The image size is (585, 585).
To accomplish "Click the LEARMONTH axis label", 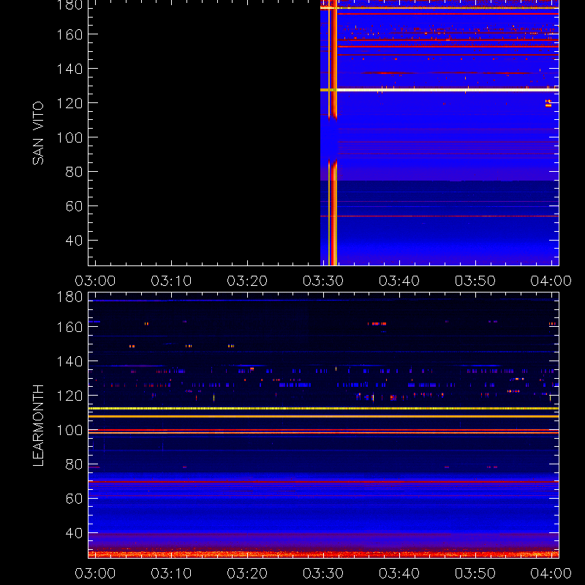I will point(38,426).
